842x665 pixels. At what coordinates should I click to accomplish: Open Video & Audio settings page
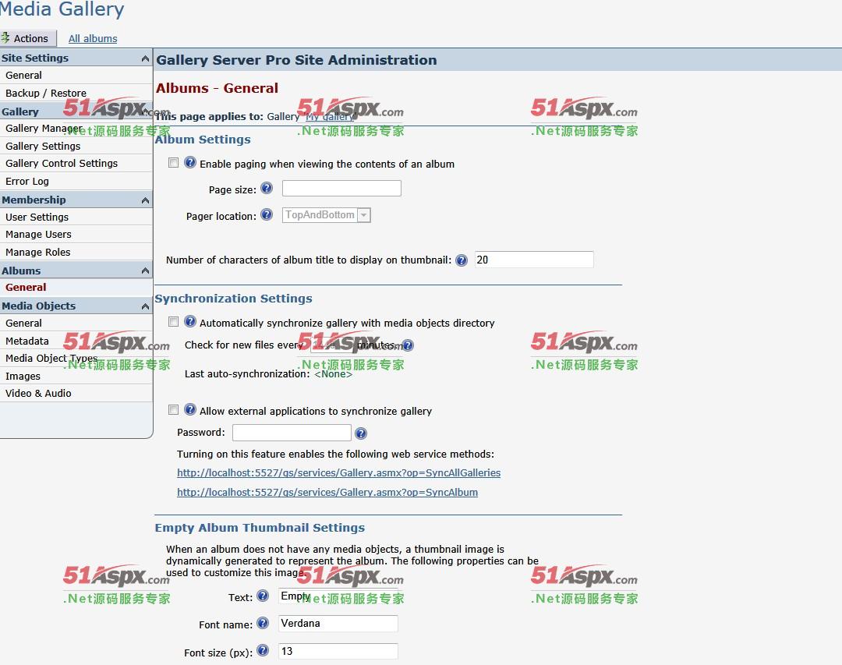point(76,393)
